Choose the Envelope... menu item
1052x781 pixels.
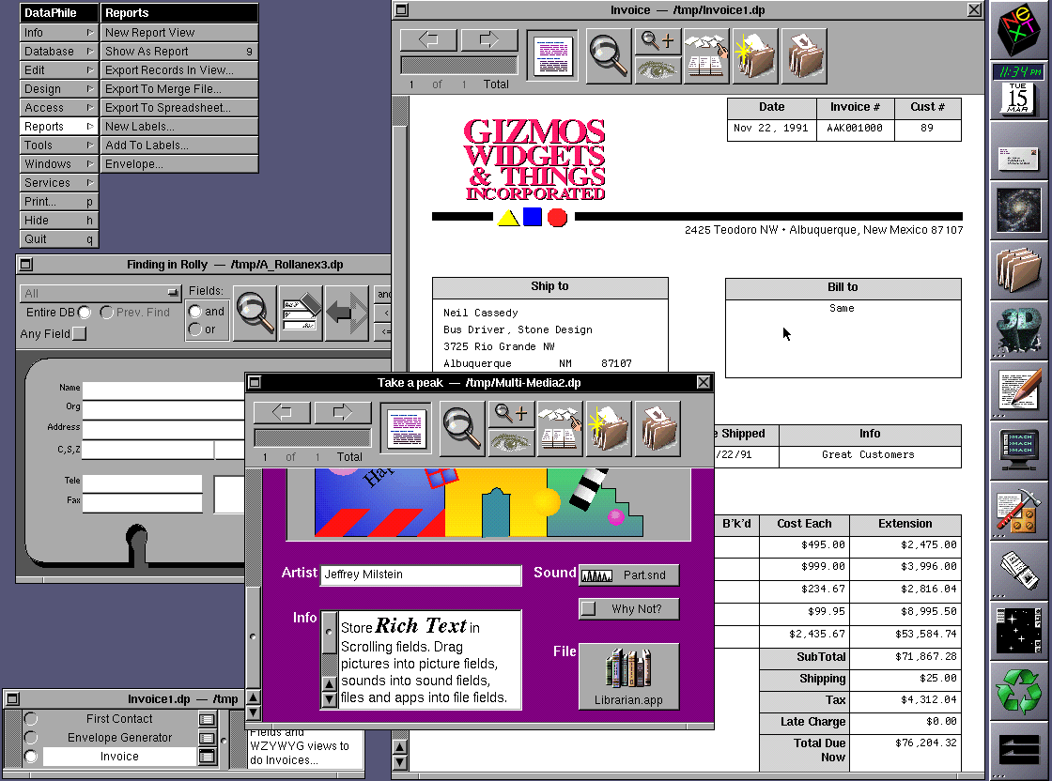[x=179, y=164]
